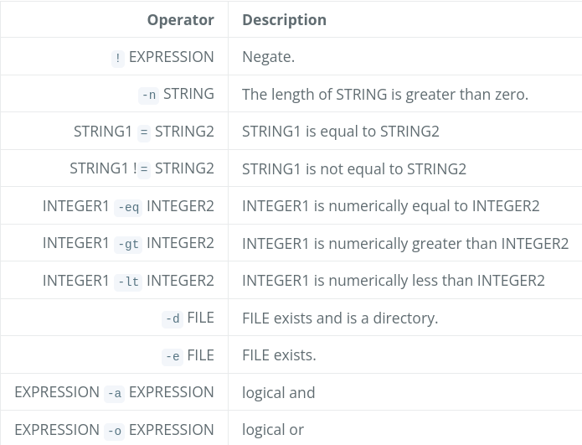
Task: Select the "-eq" operator code
Action: coord(128,207)
